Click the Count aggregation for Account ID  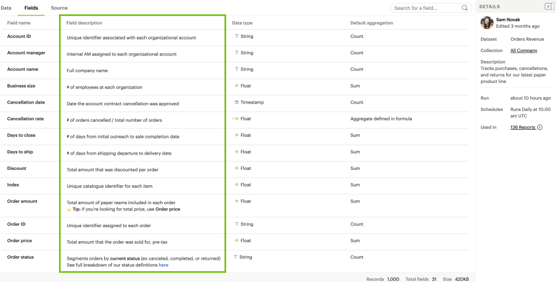pyautogui.click(x=357, y=36)
